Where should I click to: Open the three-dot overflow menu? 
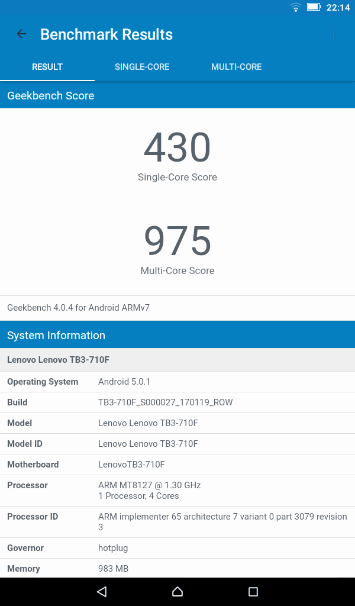coord(334,34)
